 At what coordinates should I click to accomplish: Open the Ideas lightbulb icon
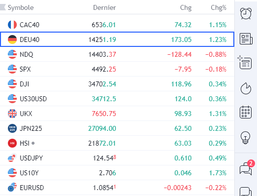(246, 138)
